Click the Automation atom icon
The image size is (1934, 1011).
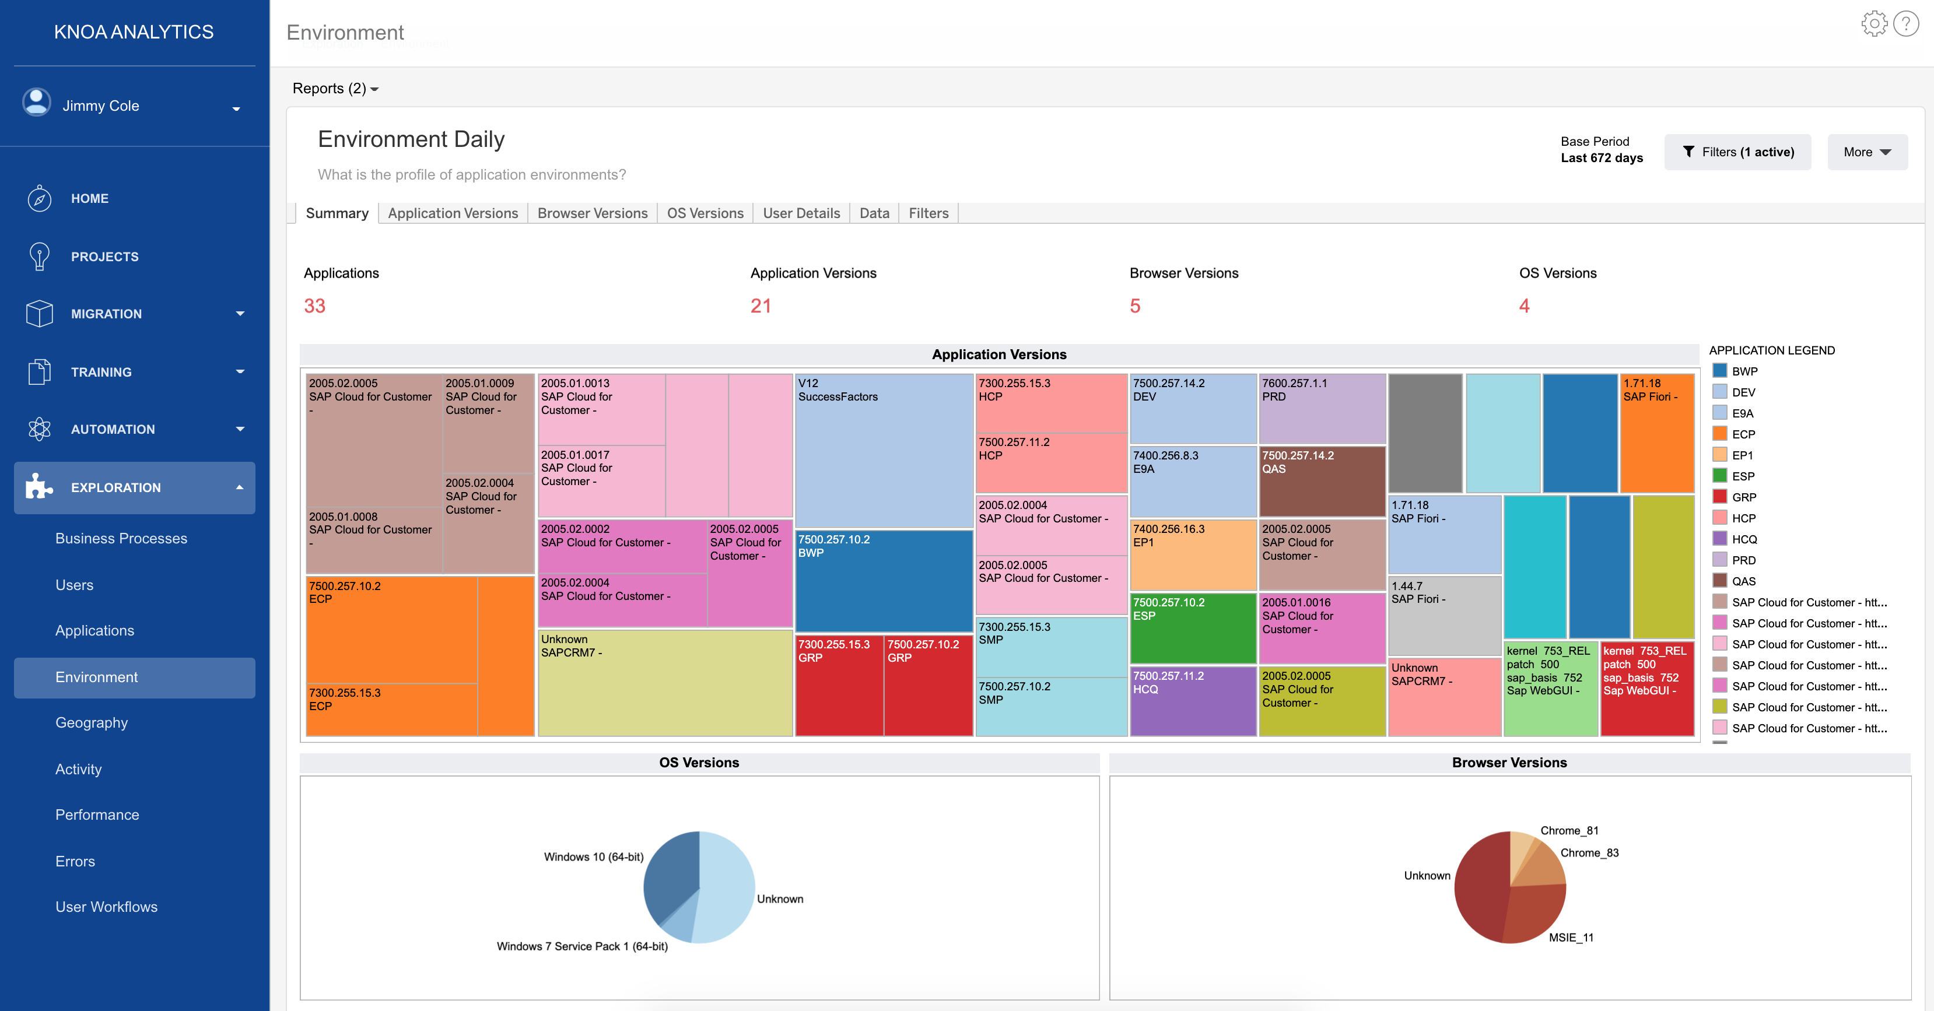point(39,429)
